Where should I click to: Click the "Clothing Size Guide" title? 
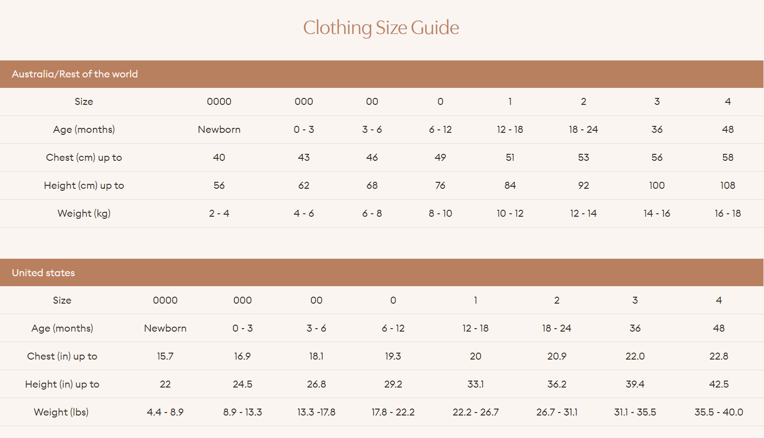point(381,27)
